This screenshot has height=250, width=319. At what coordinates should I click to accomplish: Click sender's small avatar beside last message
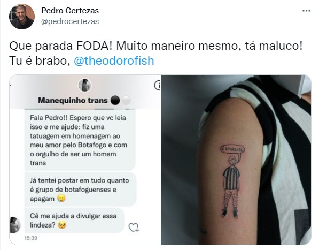(15, 225)
